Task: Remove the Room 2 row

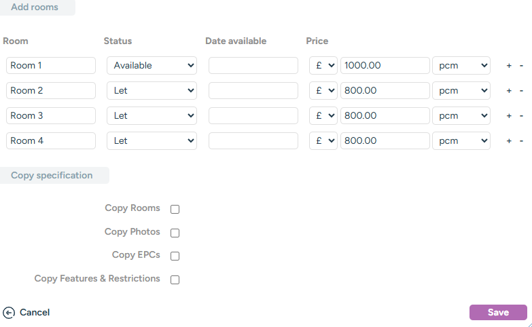Action: point(521,91)
